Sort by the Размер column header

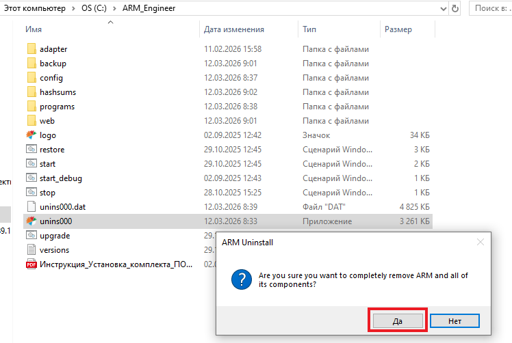(x=398, y=30)
